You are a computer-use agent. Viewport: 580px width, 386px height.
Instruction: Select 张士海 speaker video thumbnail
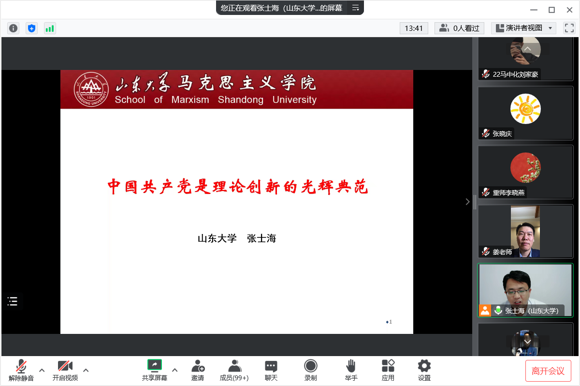[525, 290]
